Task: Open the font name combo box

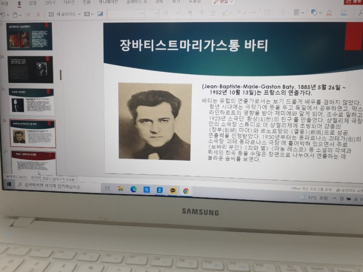Action: [126, 14]
